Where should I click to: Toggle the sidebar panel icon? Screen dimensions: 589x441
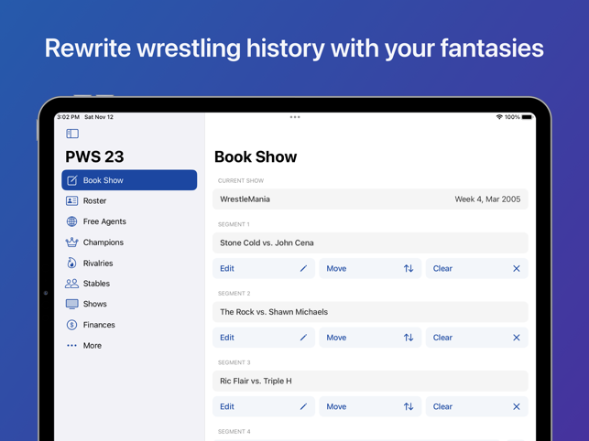pyautogui.click(x=72, y=134)
